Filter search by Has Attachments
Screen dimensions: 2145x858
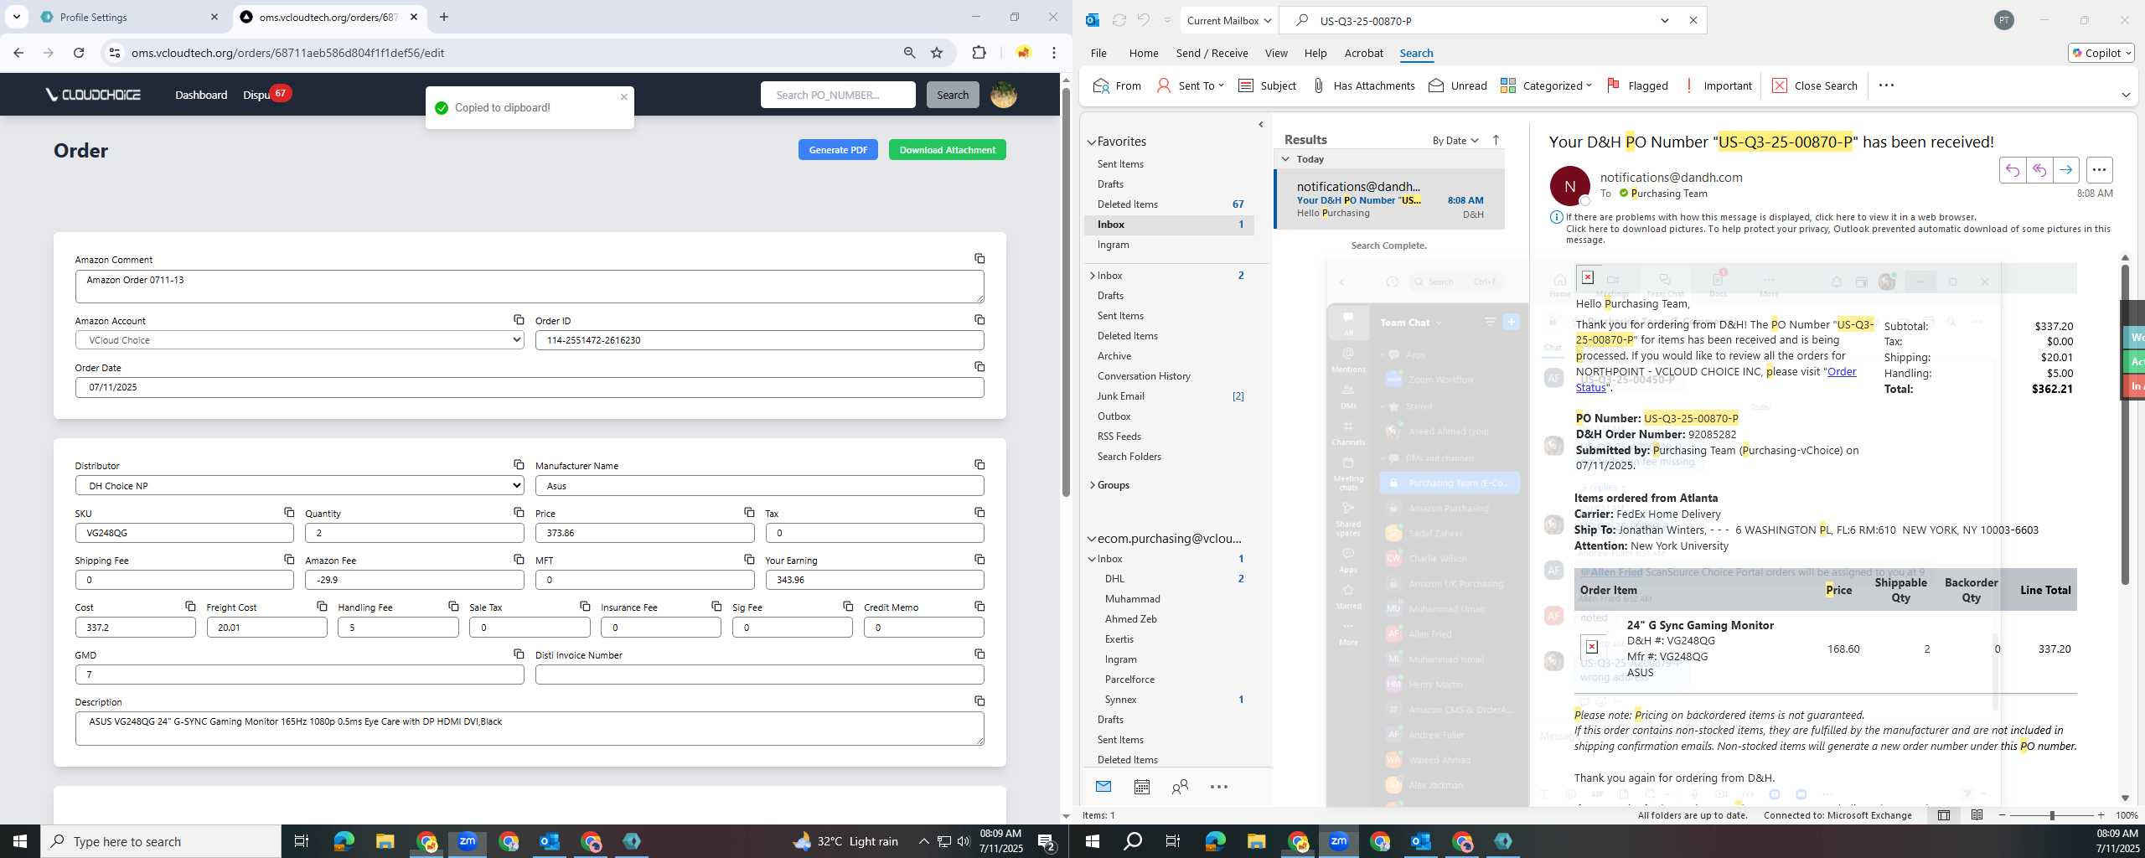click(x=1362, y=85)
